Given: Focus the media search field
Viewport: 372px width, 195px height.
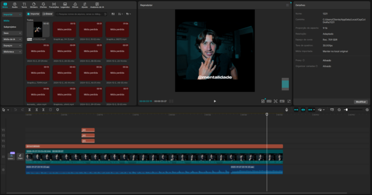Looking at the screenshot, I should (x=81, y=14).
